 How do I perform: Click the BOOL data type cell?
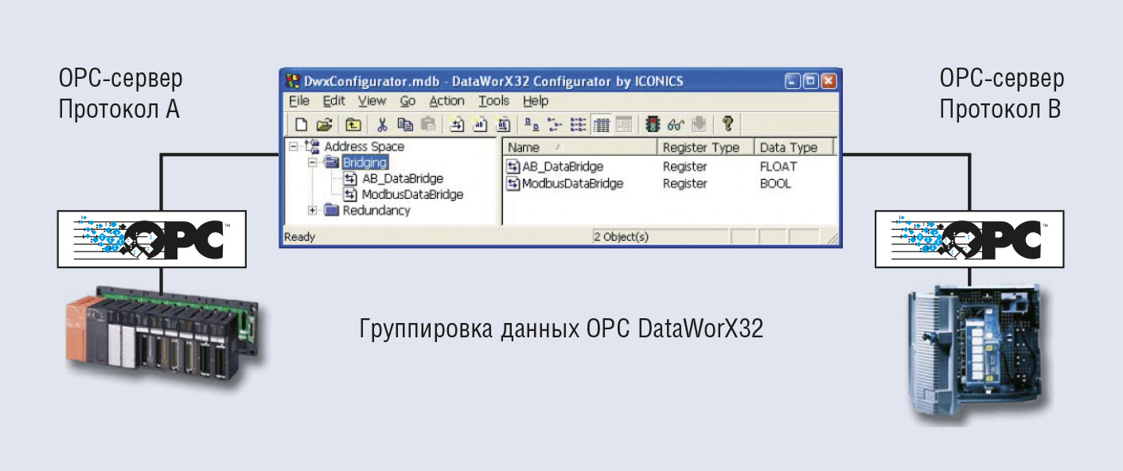click(776, 184)
